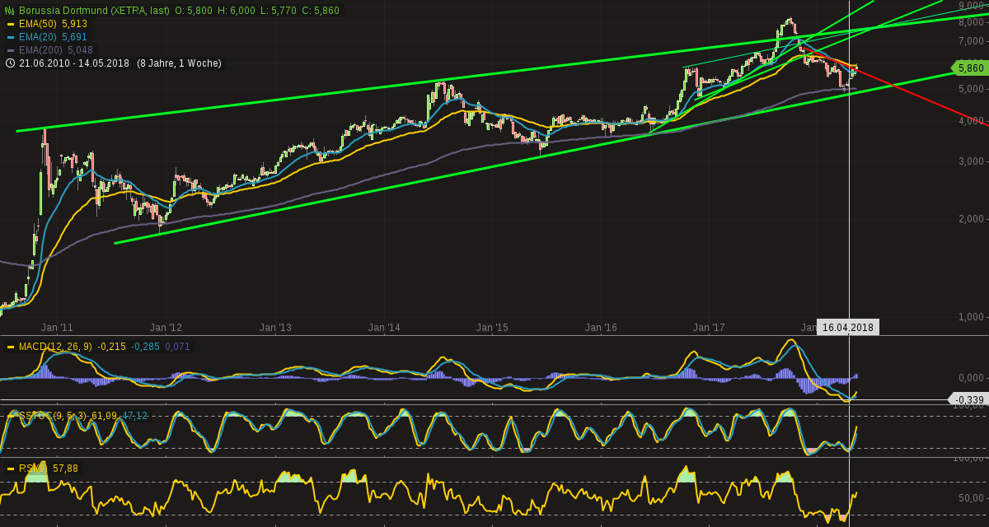Screen dimensions: 989x527
Task: Click the clock icon beside the date range
Action: tap(10, 63)
